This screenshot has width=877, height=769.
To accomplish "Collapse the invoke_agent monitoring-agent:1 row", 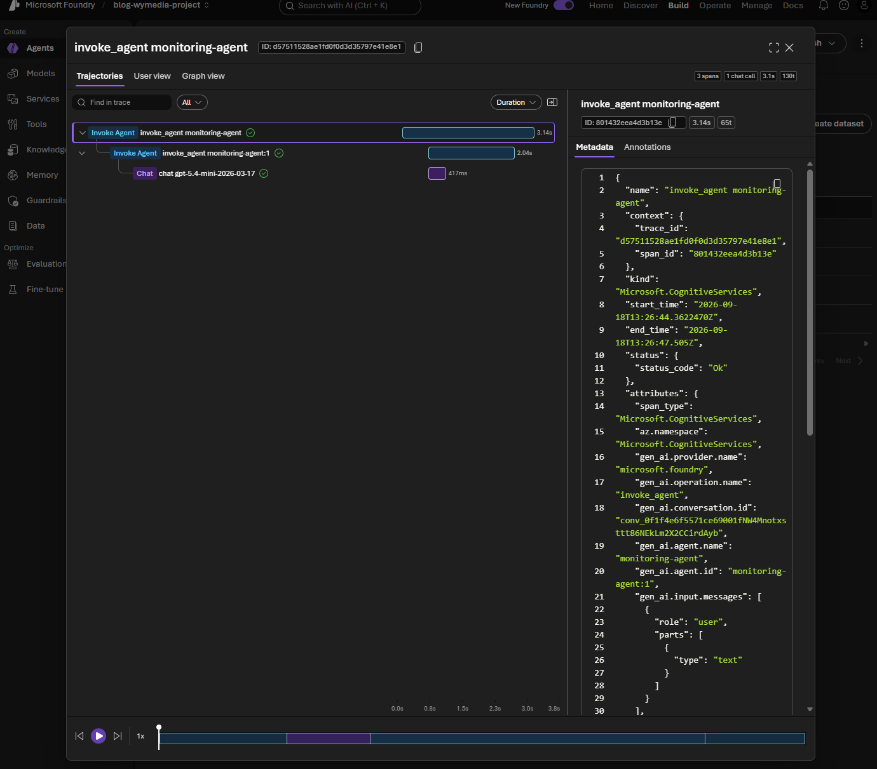I will [82, 153].
